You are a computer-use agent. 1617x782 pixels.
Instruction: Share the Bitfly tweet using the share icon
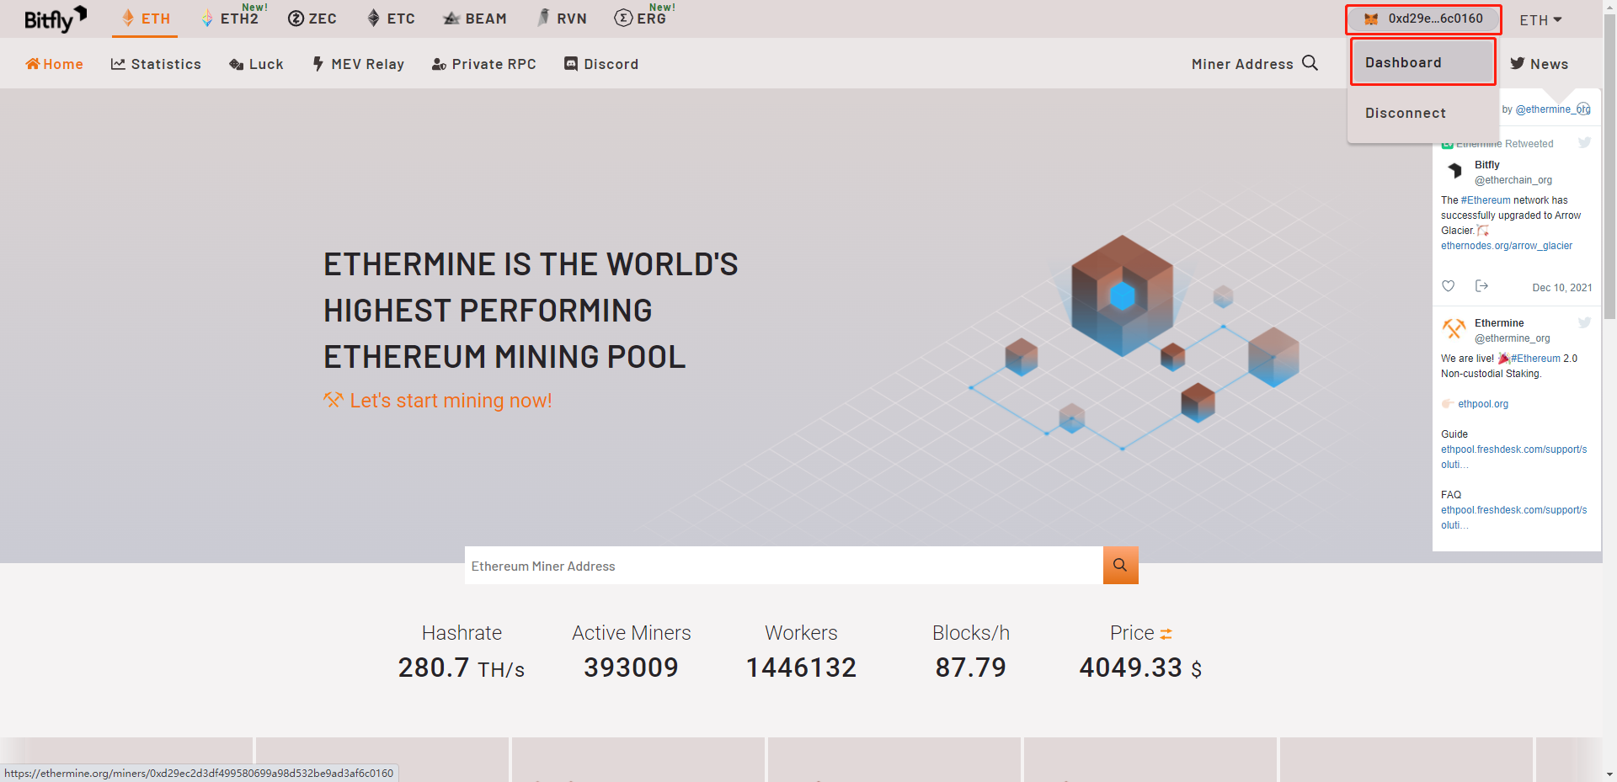tap(1481, 286)
